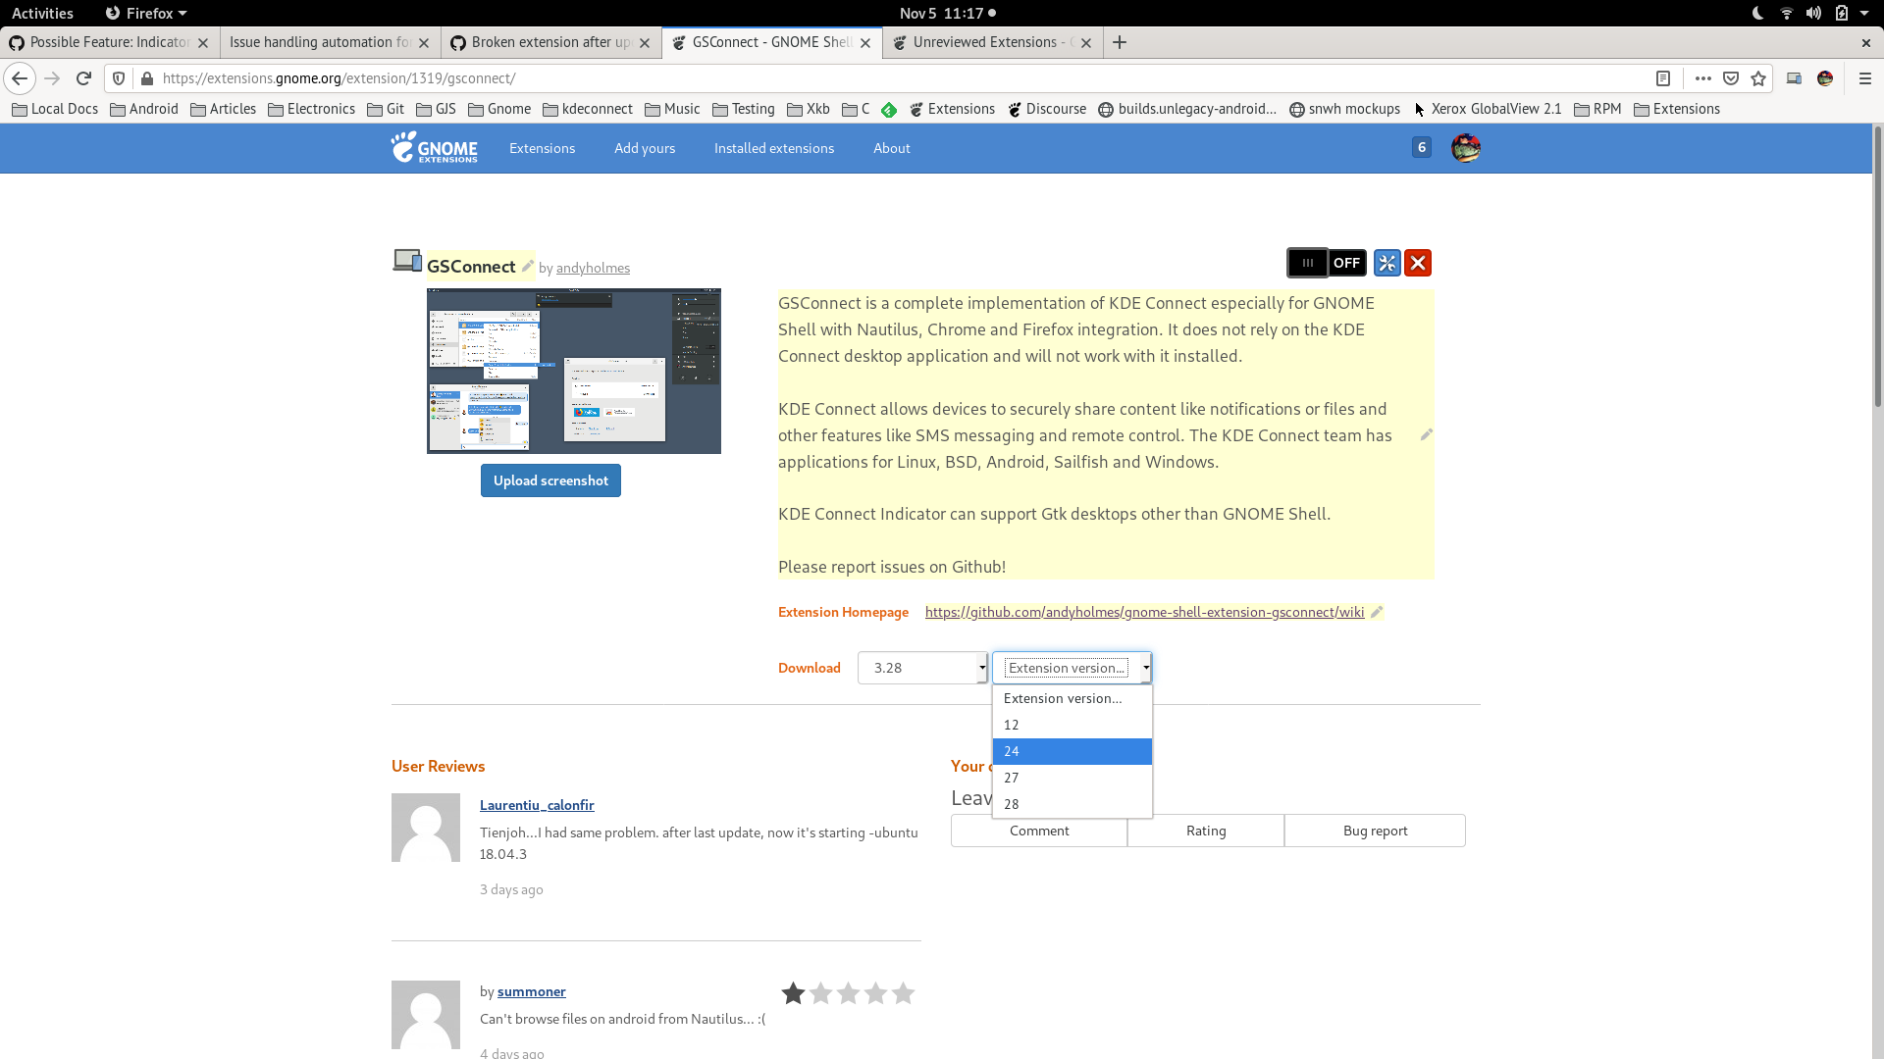Click the Upload screenshot button
The width and height of the screenshot is (1884, 1059).
[550, 480]
